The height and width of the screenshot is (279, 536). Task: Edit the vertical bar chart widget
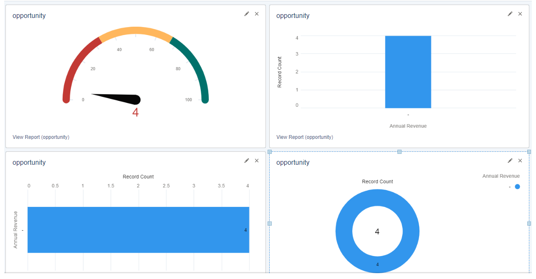click(510, 14)
